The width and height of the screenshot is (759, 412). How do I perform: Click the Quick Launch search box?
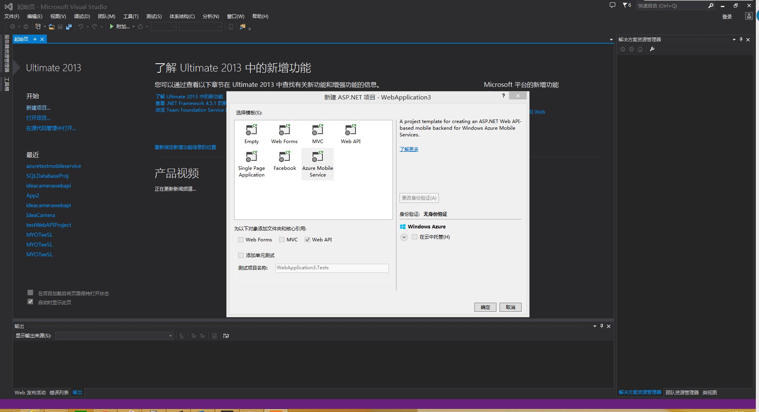pyautogui.click(x=672, y=6)
